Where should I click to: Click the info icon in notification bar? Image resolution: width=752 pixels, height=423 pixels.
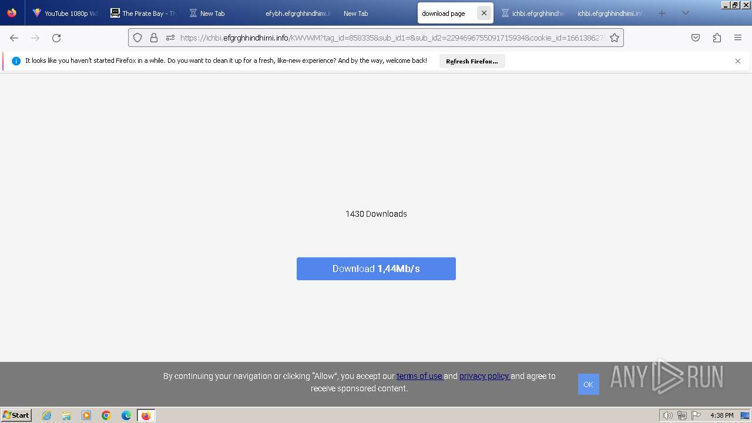(x=16, y=61)
